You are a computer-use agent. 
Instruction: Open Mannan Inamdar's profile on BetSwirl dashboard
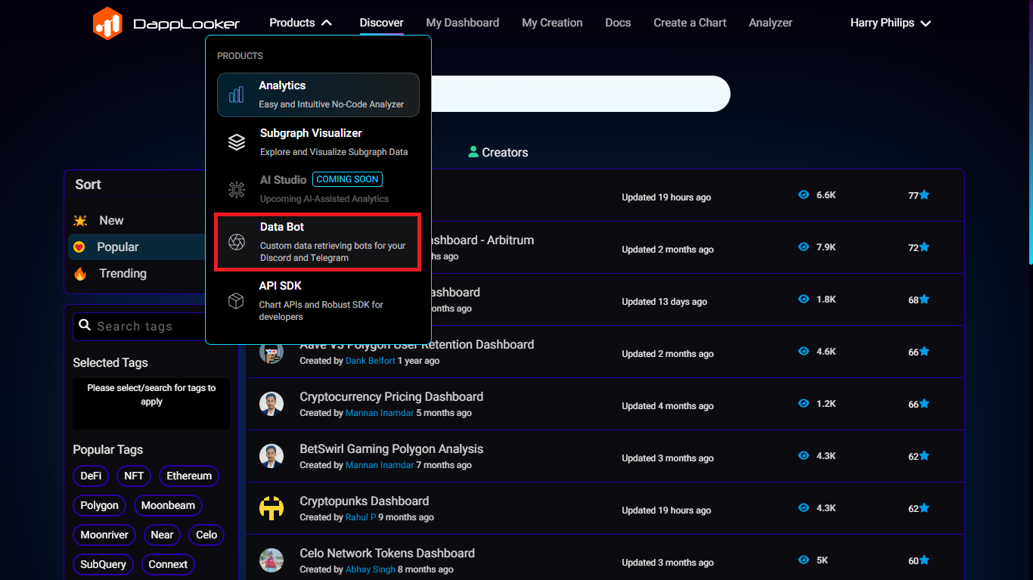(379, 465)
